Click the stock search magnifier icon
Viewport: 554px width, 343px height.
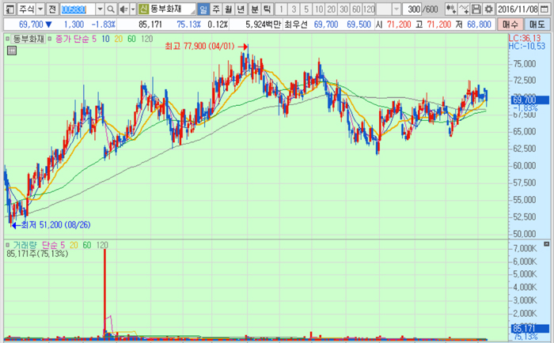click(x=112, y=9)
